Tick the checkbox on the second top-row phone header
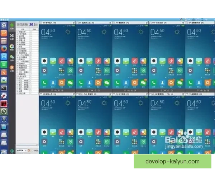Viewport: 215px width, 172px height. [77, 23]
